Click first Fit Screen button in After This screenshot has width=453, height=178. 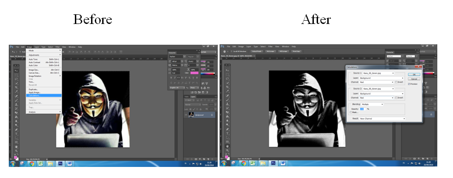(270, 51)
